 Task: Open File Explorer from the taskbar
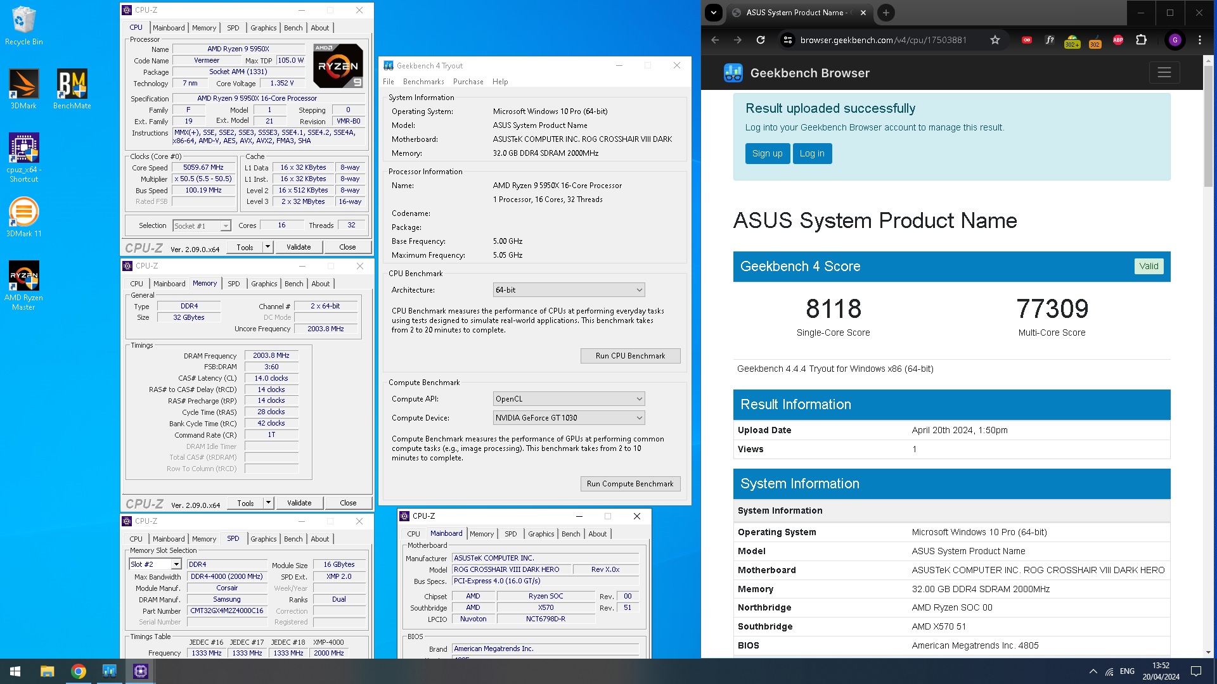coord(48,671)
